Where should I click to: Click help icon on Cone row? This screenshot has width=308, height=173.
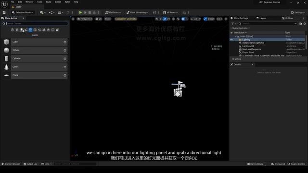click(x=65, y=67)
